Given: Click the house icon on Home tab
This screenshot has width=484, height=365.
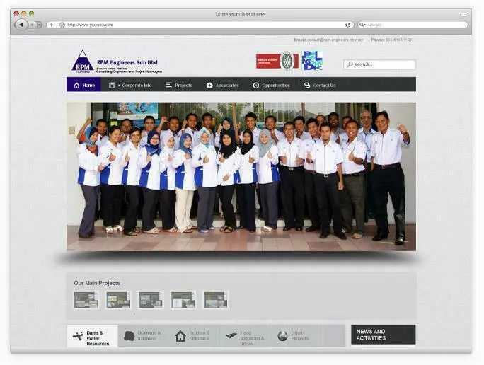Looking at the screenshot, I should point(77,86).
